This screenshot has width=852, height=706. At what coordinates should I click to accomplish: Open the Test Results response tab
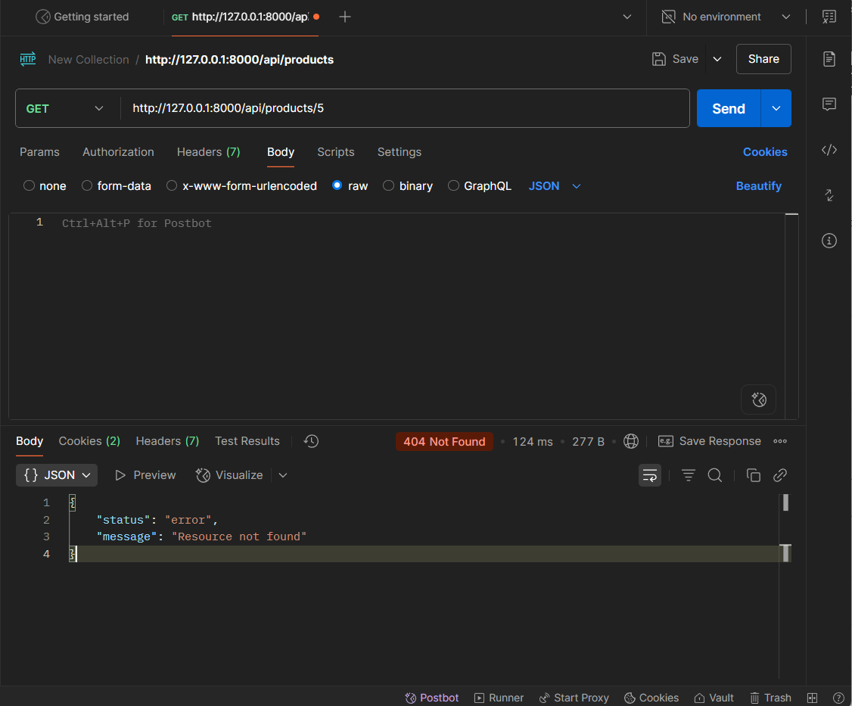(x=247, y=441)
